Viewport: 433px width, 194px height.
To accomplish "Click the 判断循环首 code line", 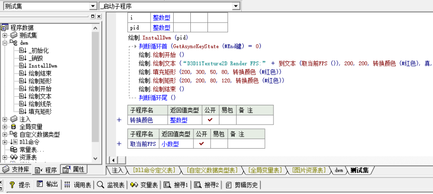I will 200,46.
